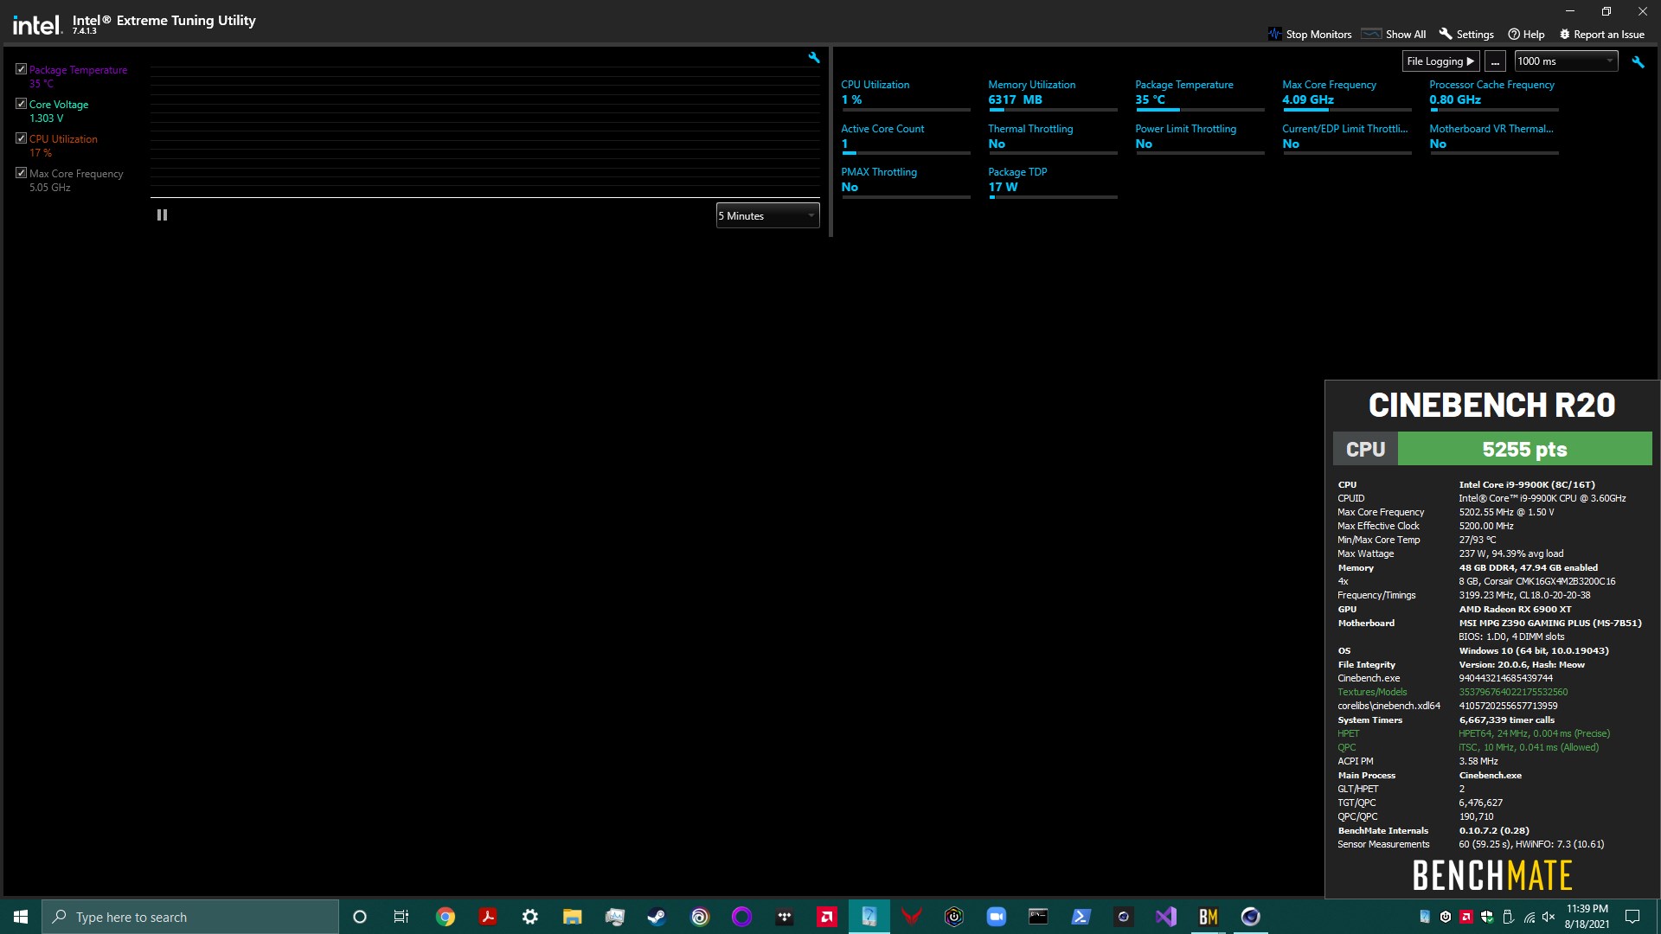Open Command Prompt from taskbar
This screenshot has width=1661, height=934.
click(x=1039, y=917)
